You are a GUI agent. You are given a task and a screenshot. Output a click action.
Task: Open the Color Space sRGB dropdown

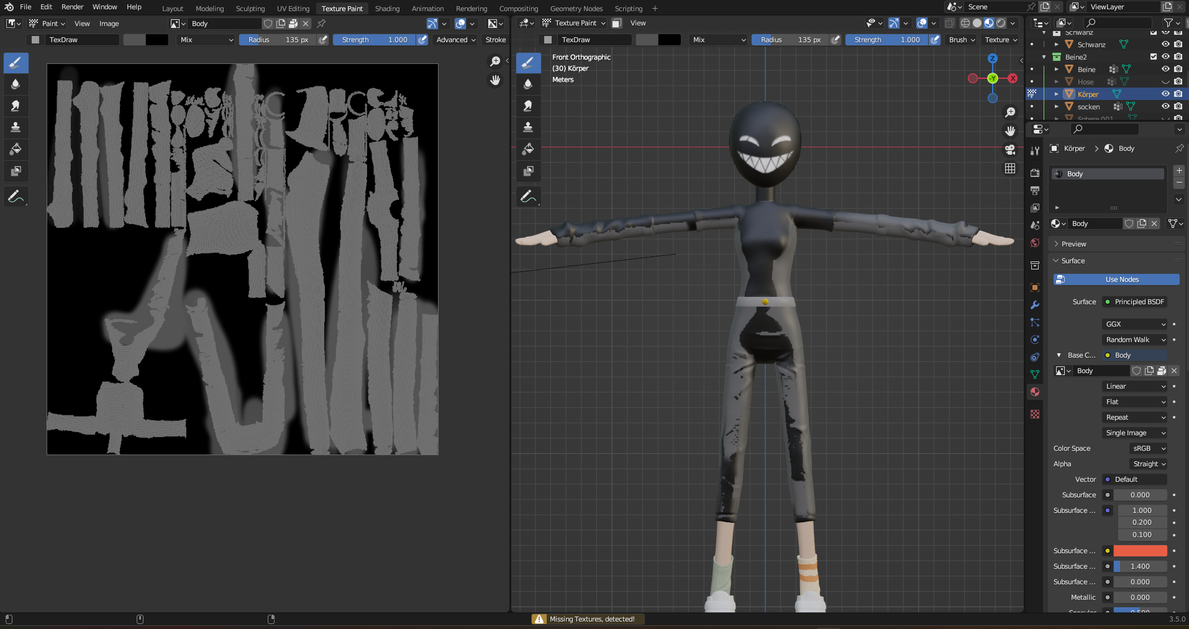(1148, 448)
